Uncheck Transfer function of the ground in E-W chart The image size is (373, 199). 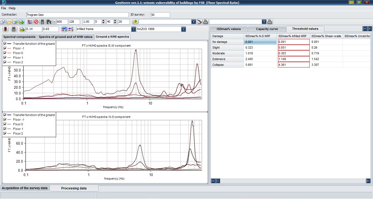tap(5, 44)
